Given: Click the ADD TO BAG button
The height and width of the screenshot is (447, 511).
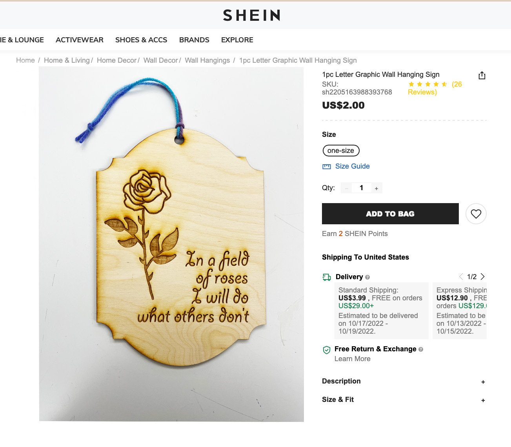Looking at the screenshot, I should [390, 214].
